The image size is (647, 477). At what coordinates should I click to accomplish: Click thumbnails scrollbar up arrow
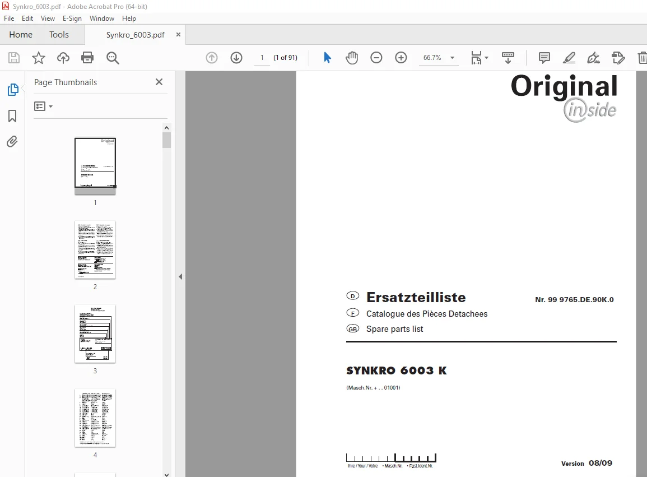point(167,128)
